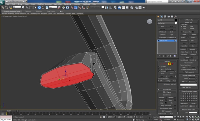Select the Face constraint radio button
Screen dimensions: 200x121
point(182,28)
